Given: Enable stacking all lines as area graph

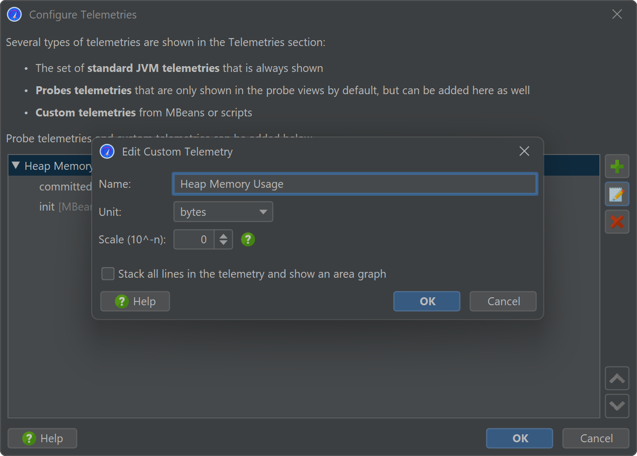Looking at the screenshot, I should tap(108, 274).
